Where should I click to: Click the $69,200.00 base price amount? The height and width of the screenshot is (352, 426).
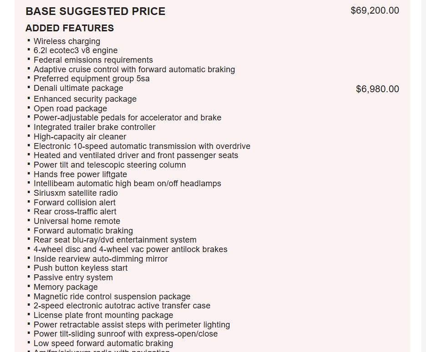[x=375, y=10]
